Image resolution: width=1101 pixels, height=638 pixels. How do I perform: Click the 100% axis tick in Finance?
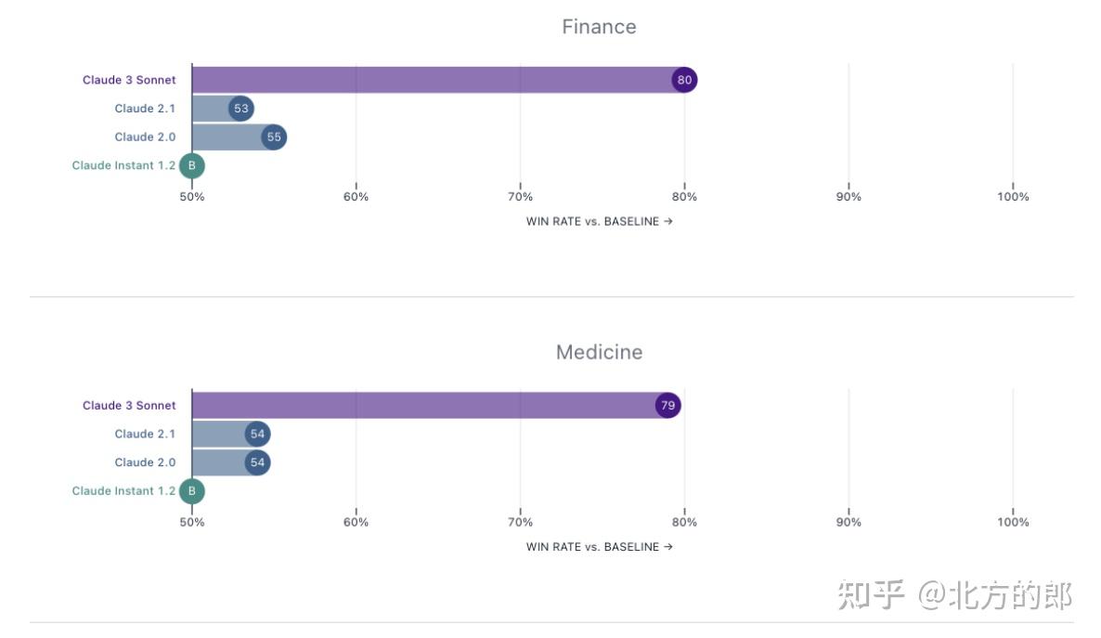1012,197
